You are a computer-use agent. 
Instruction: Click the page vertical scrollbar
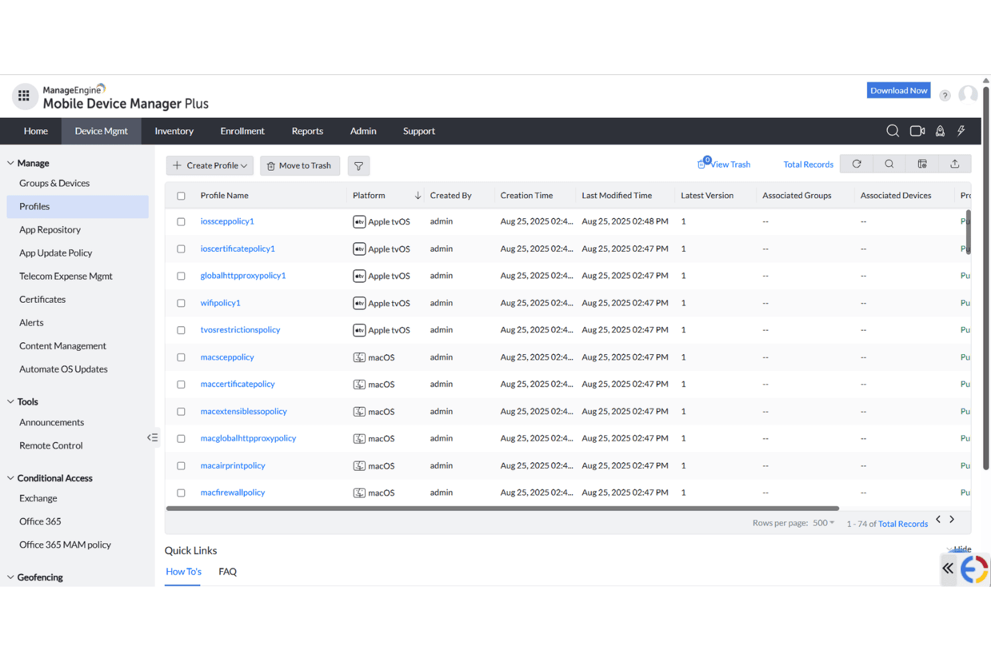[x=986, y=278]
